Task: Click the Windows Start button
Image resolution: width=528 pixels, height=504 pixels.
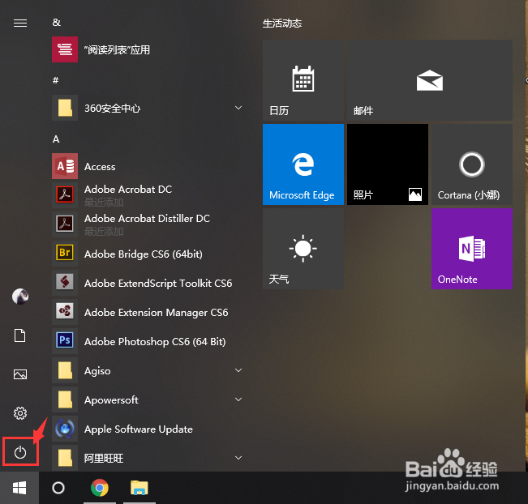Action: (19, 488)
